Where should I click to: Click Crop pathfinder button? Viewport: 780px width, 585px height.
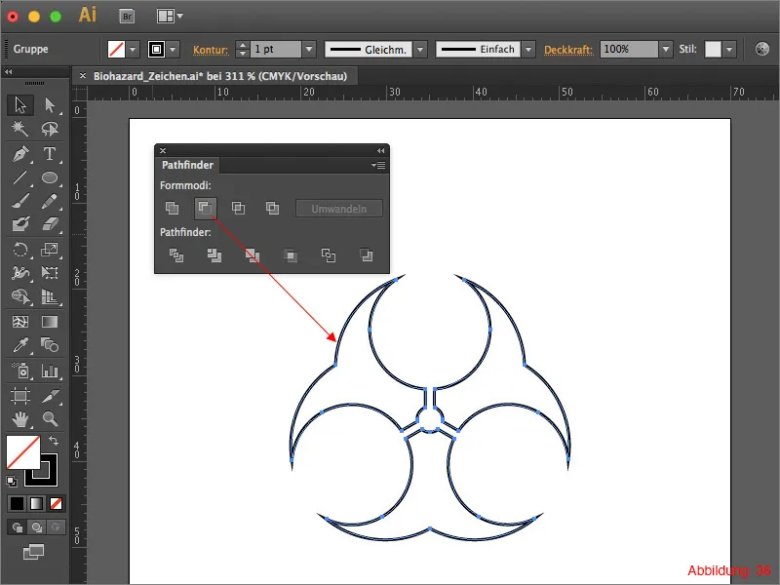tap(291, 255)
